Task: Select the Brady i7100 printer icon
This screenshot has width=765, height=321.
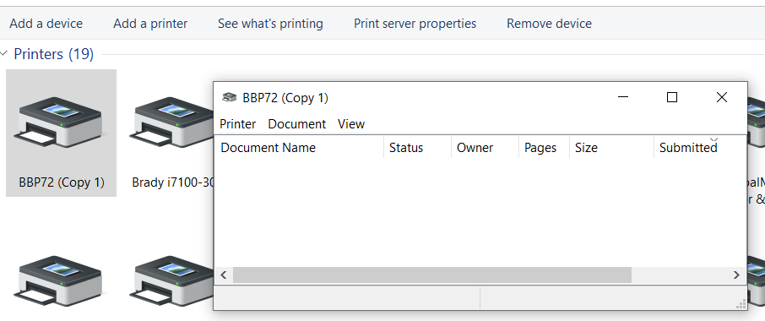Action: 171,122
